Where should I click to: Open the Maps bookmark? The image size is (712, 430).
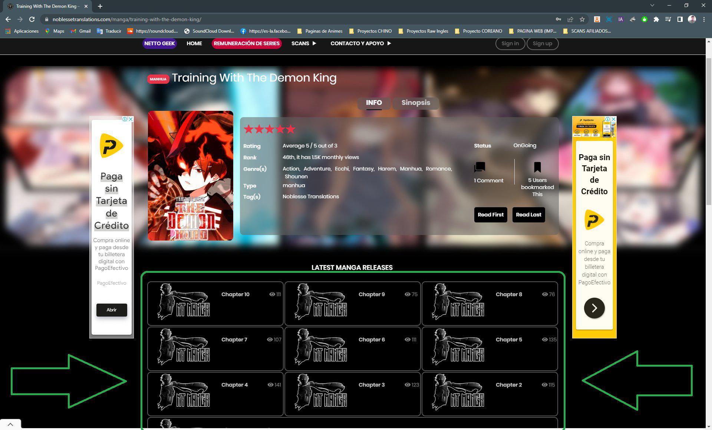point(55,31)
